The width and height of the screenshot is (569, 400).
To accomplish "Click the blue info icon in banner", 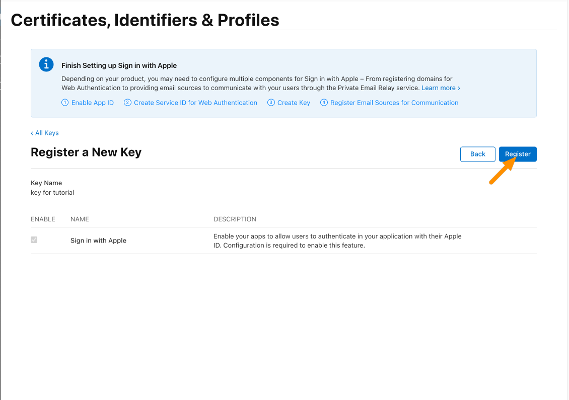I will (46, 64).
